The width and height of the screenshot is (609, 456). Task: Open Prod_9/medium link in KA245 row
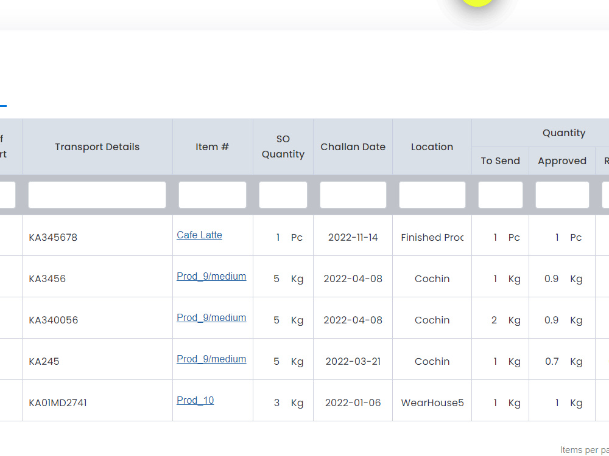click(x=211, y=359)
